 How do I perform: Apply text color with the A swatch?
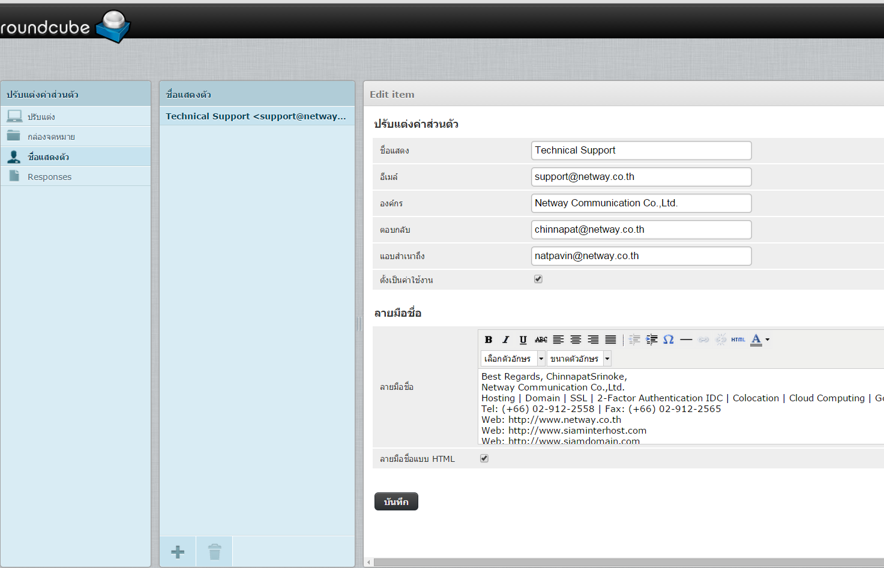click(756, 339)
